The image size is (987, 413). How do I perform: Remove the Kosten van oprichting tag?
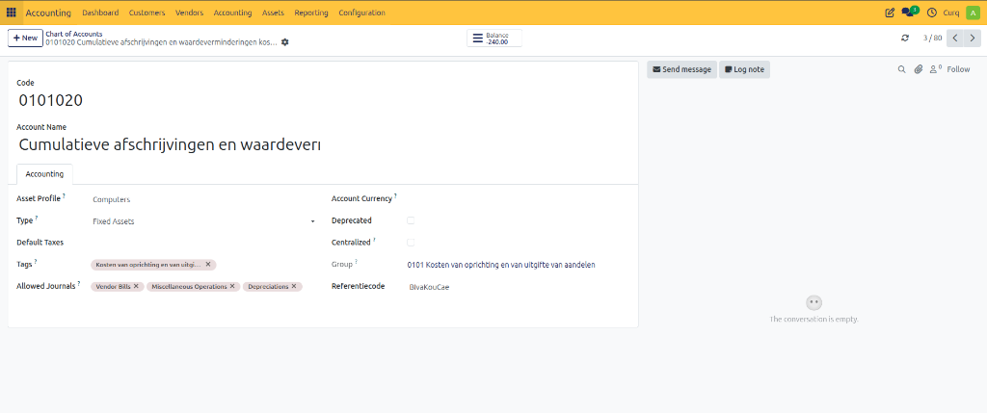(x=208, y=265)
